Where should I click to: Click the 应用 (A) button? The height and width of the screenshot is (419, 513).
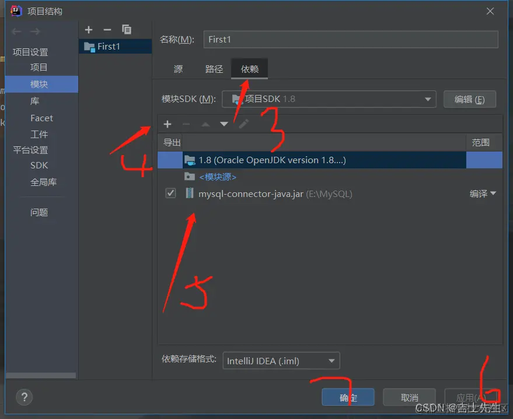(x=470, y=397)
